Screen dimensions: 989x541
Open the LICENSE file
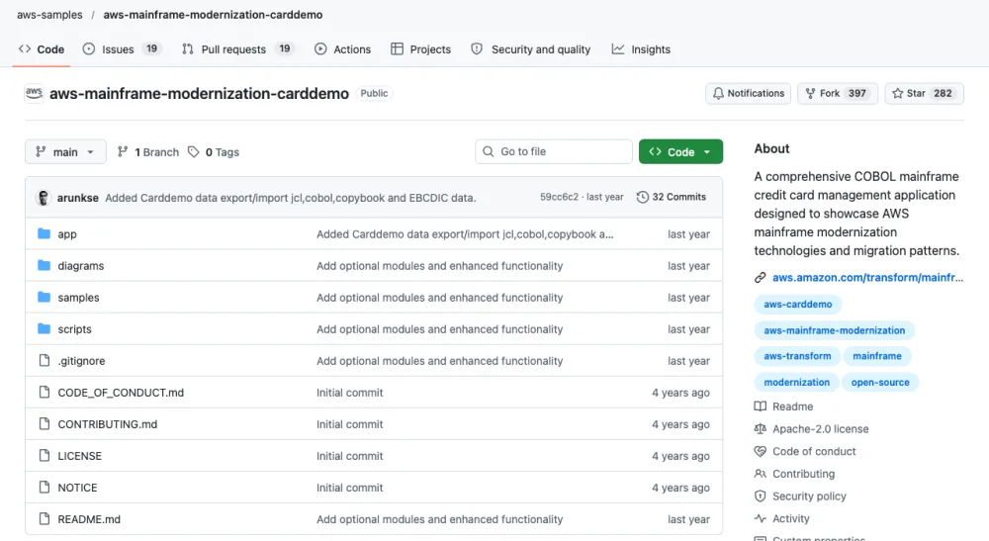(x=79, y=455)
